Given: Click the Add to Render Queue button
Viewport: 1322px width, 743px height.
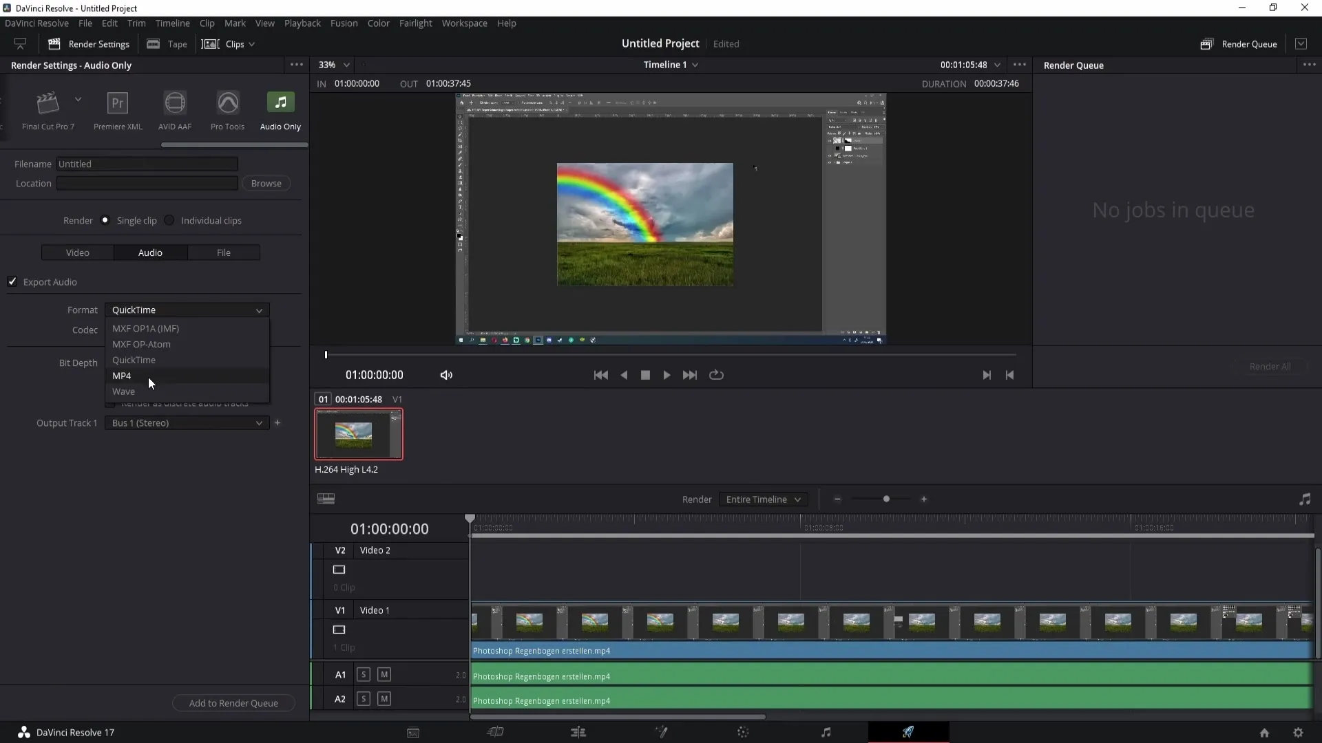Looking at the screenshot, I should (x=234, y=702).
